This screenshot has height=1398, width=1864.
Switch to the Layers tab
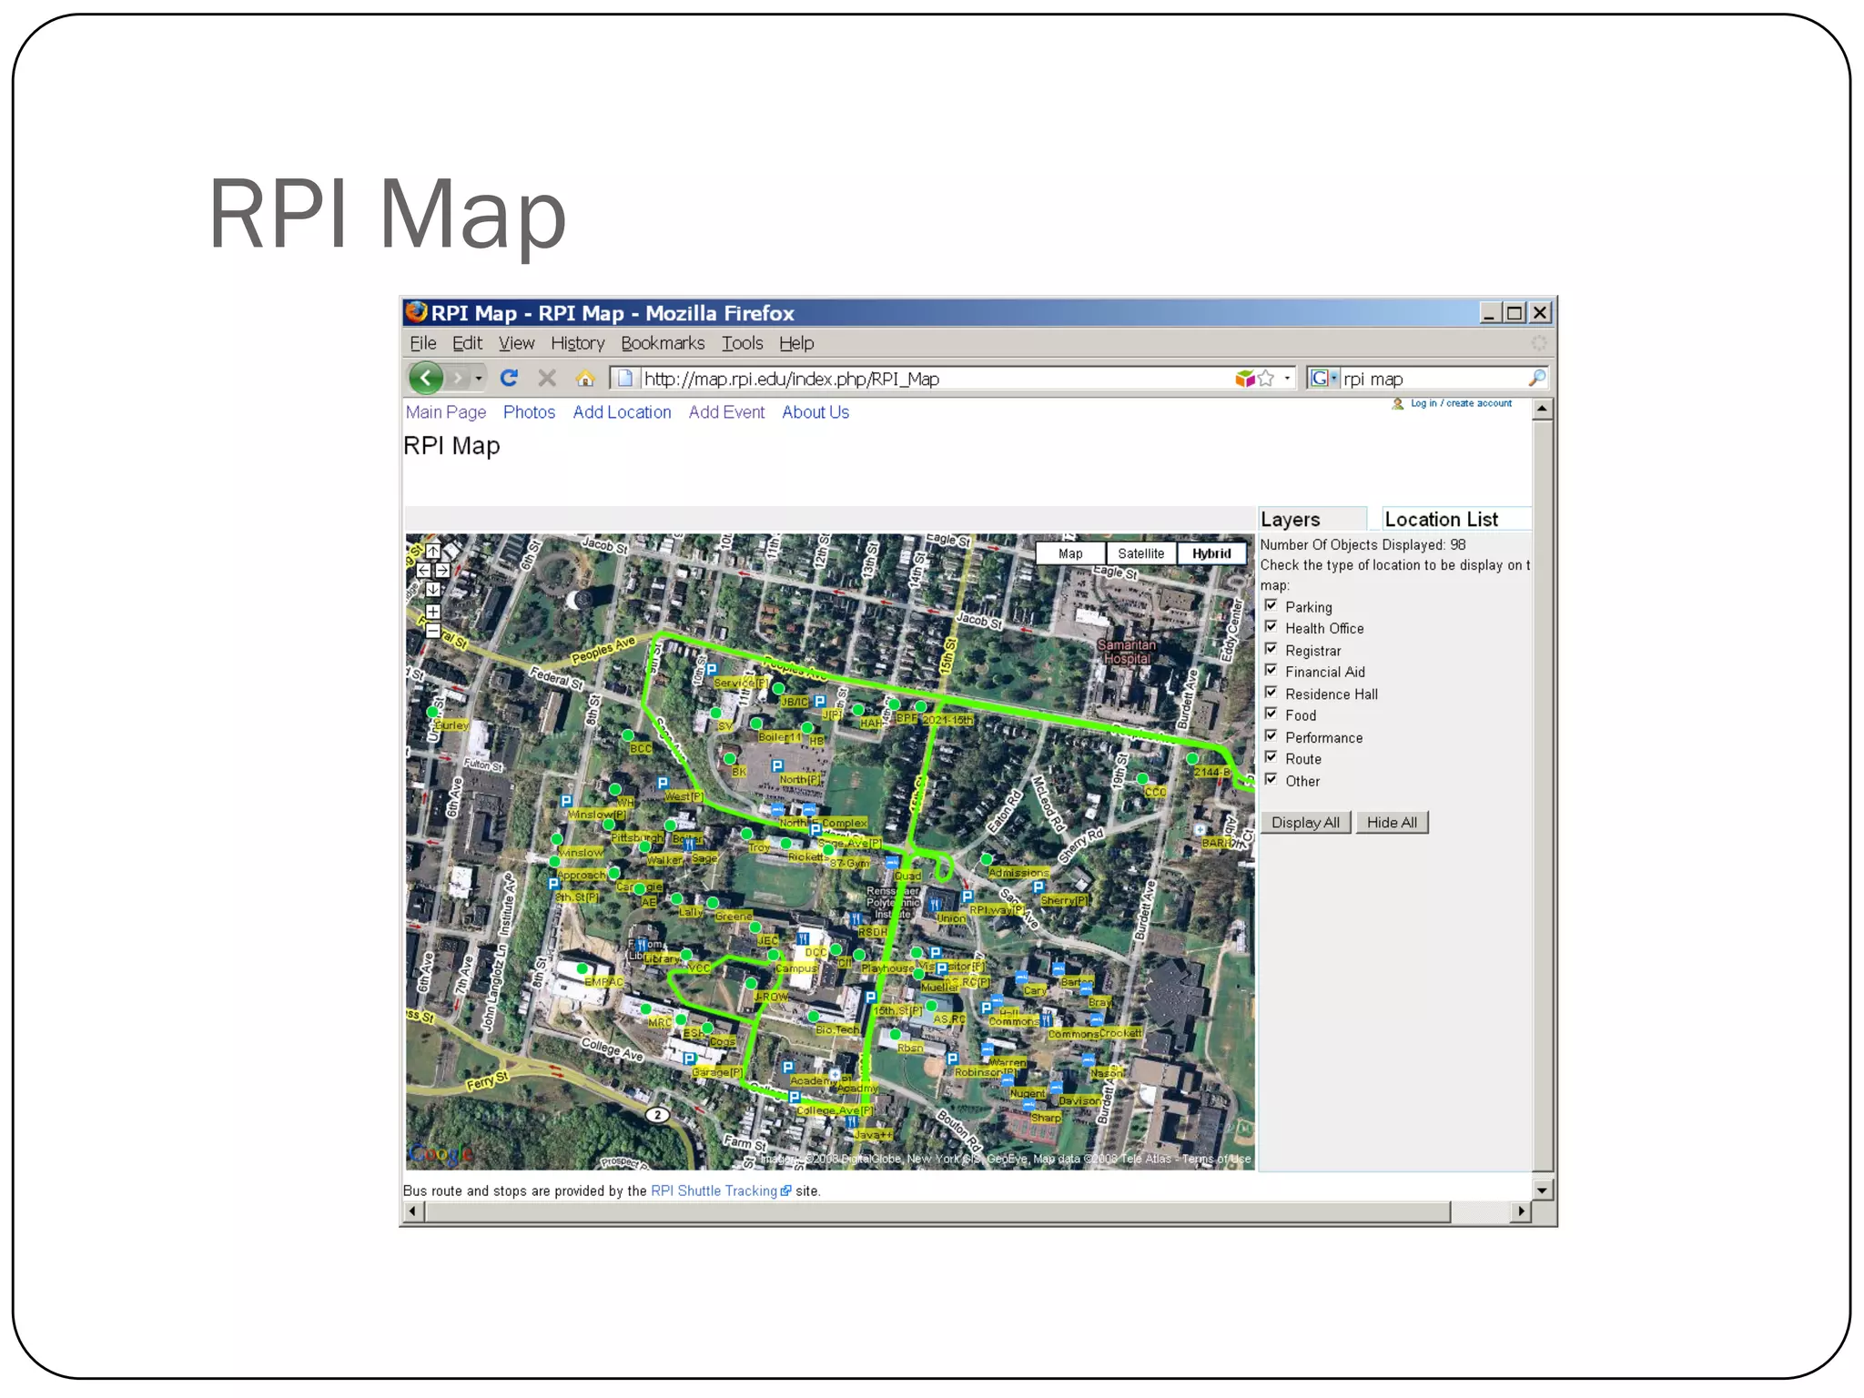(1312, 519)
